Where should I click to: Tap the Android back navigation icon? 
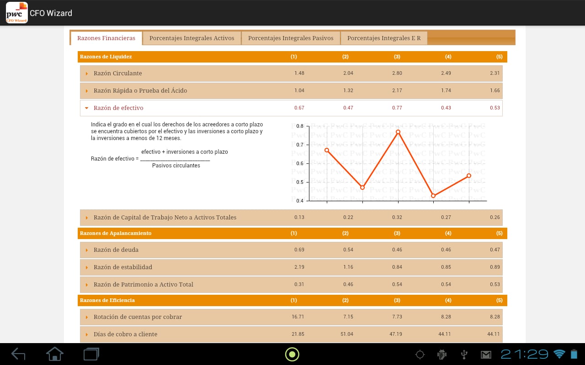point(18,354)
